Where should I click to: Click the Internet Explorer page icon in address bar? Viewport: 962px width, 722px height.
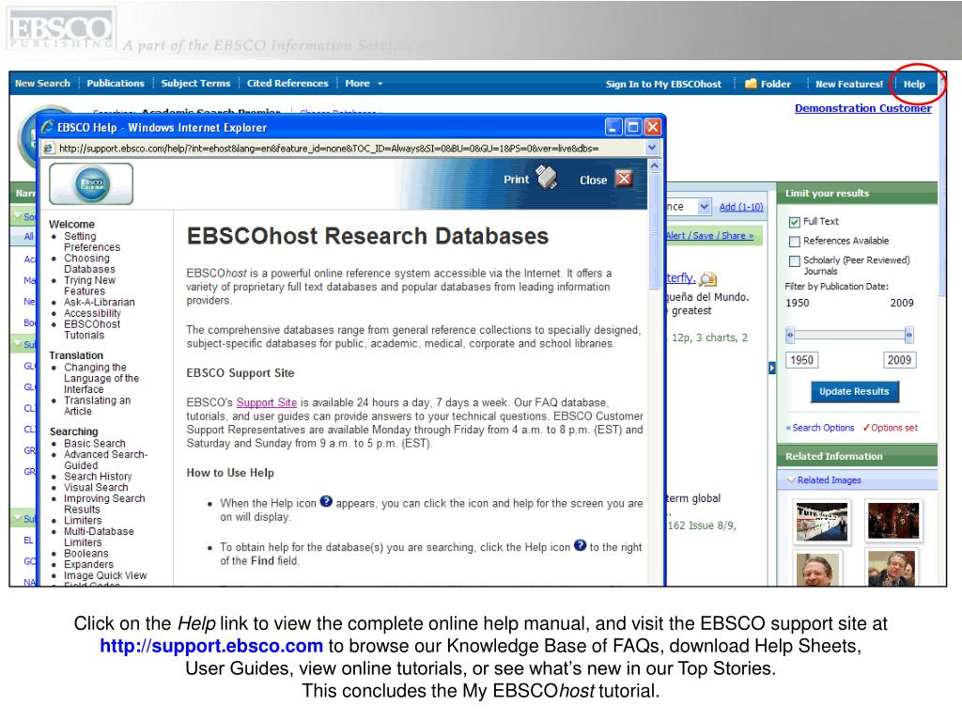(x=48, y=148)
